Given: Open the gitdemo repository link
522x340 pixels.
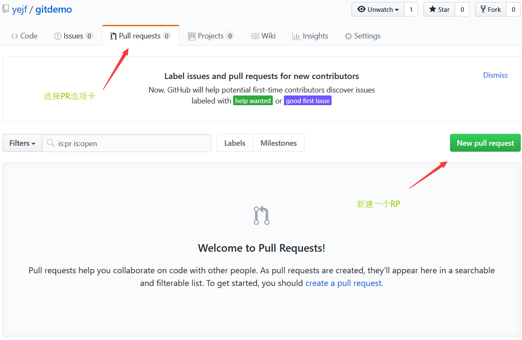Looking at the screenshot, I should coord(54,9).
